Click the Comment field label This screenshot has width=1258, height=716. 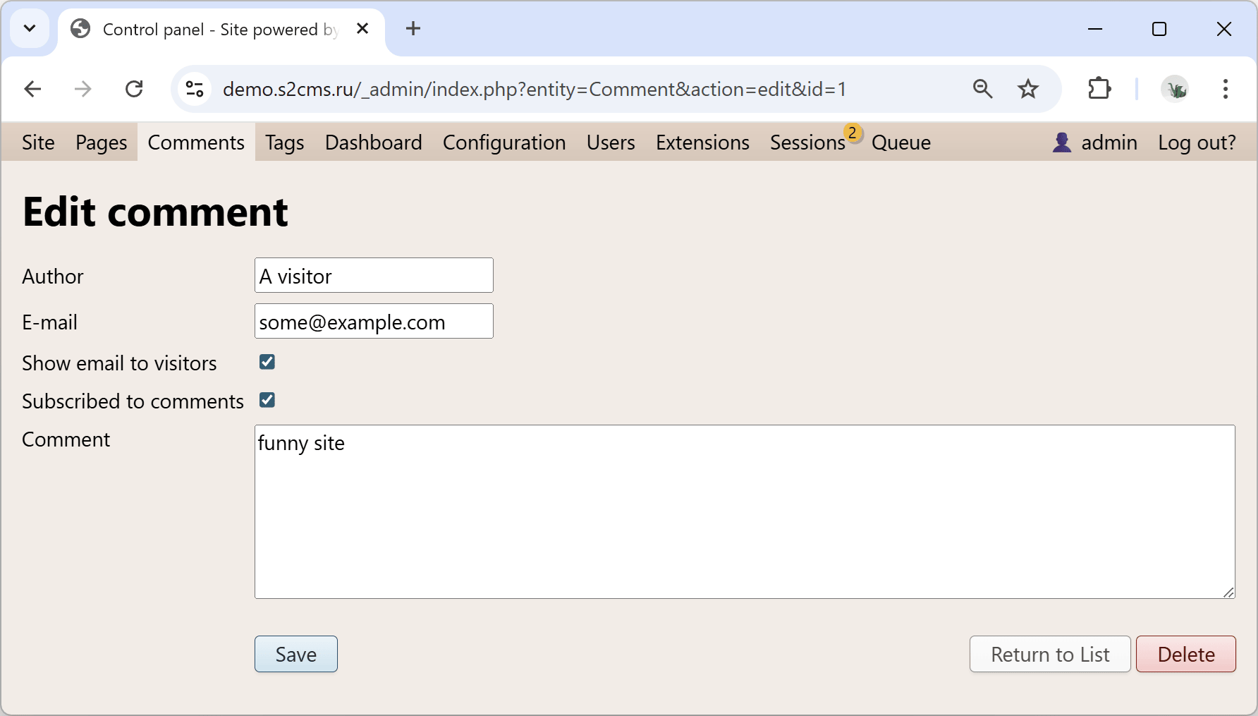coord(66,439)
